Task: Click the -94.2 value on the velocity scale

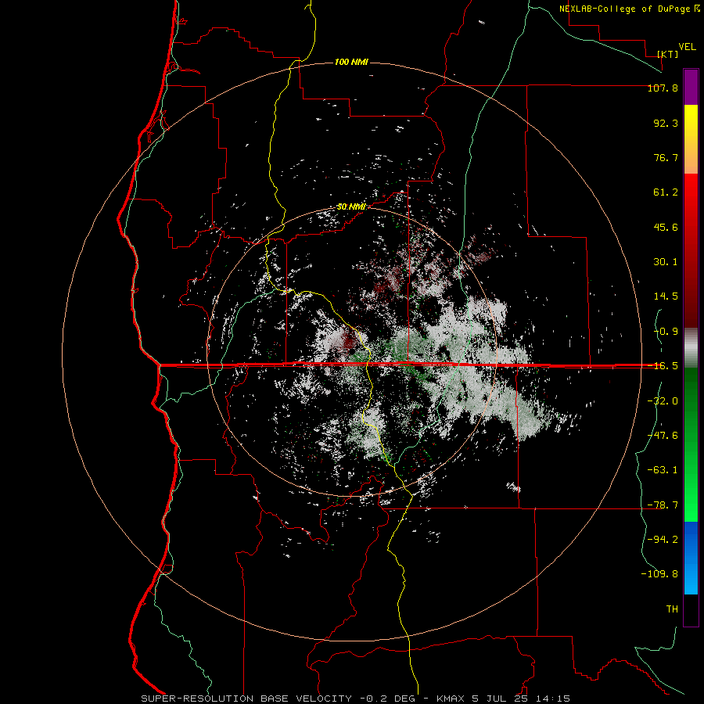Action: [663, 539]
